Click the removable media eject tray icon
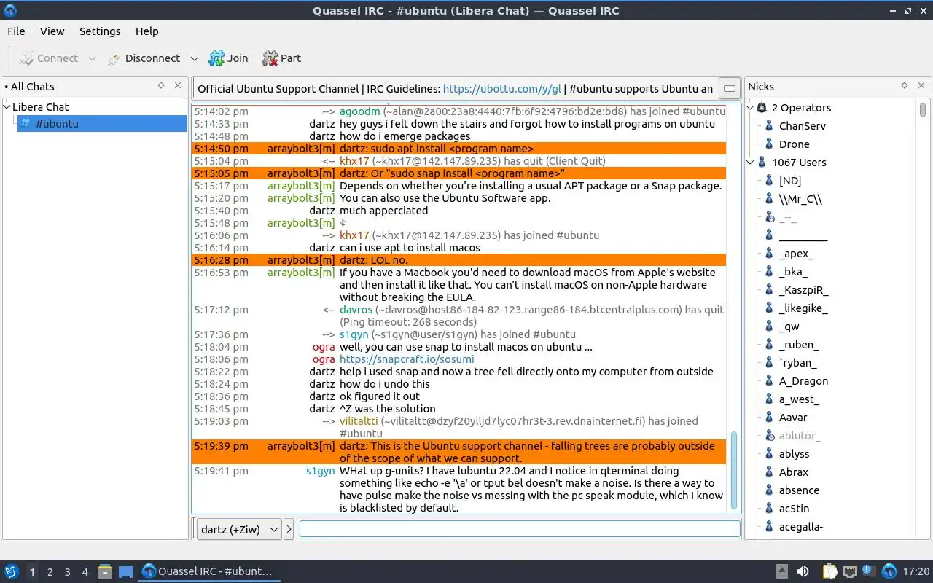Image resolution: width=933 pixels, height=583 pixels. tap(781, 571)
